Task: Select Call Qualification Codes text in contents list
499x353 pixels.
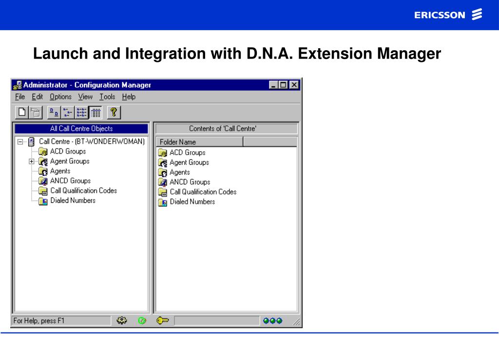Action: (203, 192)
